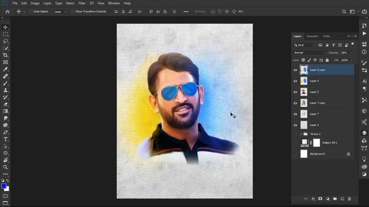This screenshot has height=207, width=369.
Task: Hide Layer 4 visibility eye
Action: pyautogui.click(x=295, y=125)
